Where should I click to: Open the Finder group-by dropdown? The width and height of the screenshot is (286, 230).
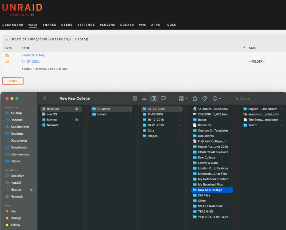pos(183,98)
